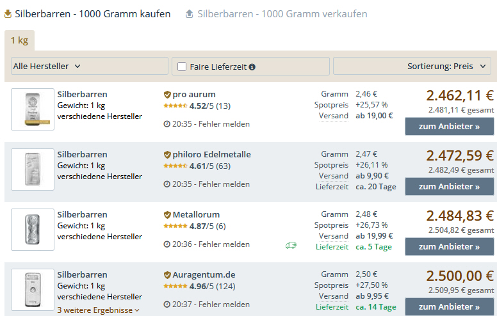This screenshot has height=316, width=497.
Task: Enable the Faire Lieferzeit checkbox
Action: pos(182,67)
